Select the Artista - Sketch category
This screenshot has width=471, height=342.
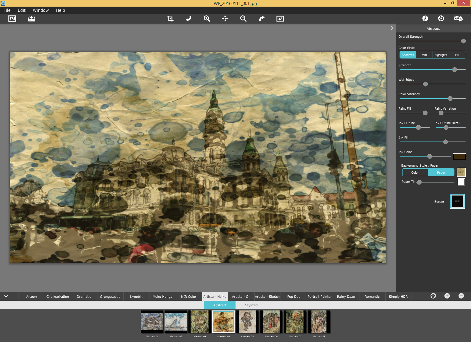tap(267, 297)
